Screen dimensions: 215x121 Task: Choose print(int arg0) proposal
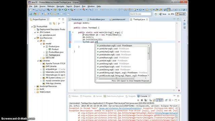[122, 61]
